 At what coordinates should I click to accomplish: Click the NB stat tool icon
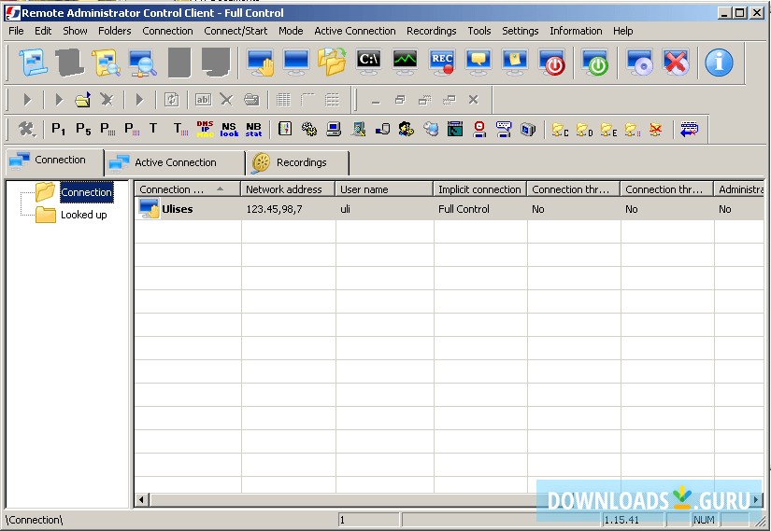253,129
